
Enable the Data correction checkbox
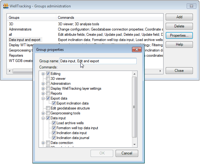pyautogui.click(x=48, y=143)
